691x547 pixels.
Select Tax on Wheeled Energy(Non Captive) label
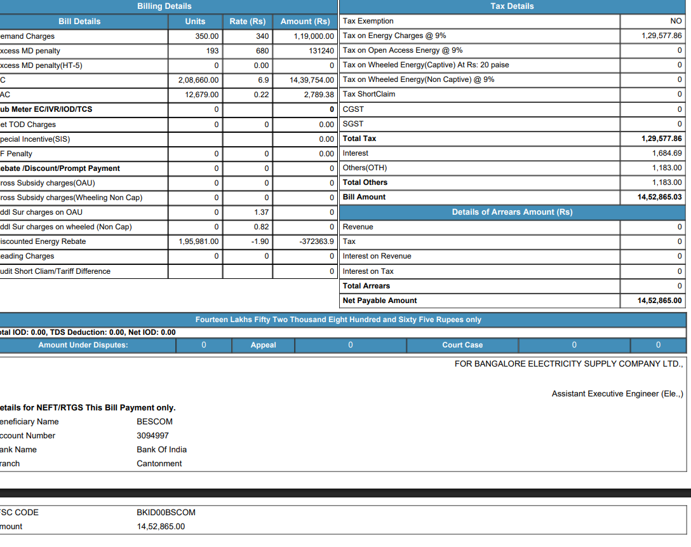(418, 79)
